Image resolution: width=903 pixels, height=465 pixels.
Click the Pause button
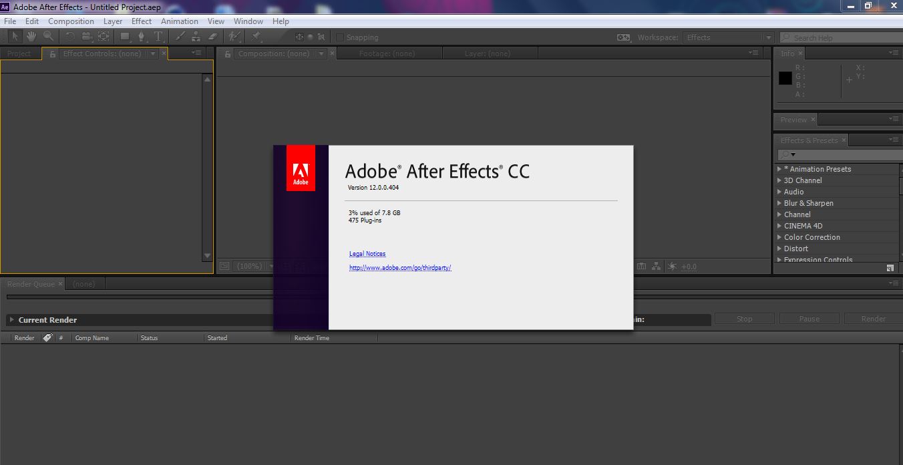(809, 319)
